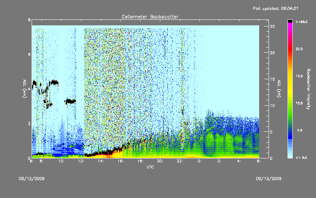
Task: Click the '5.0' colorbar label
Action: [300, 130]
